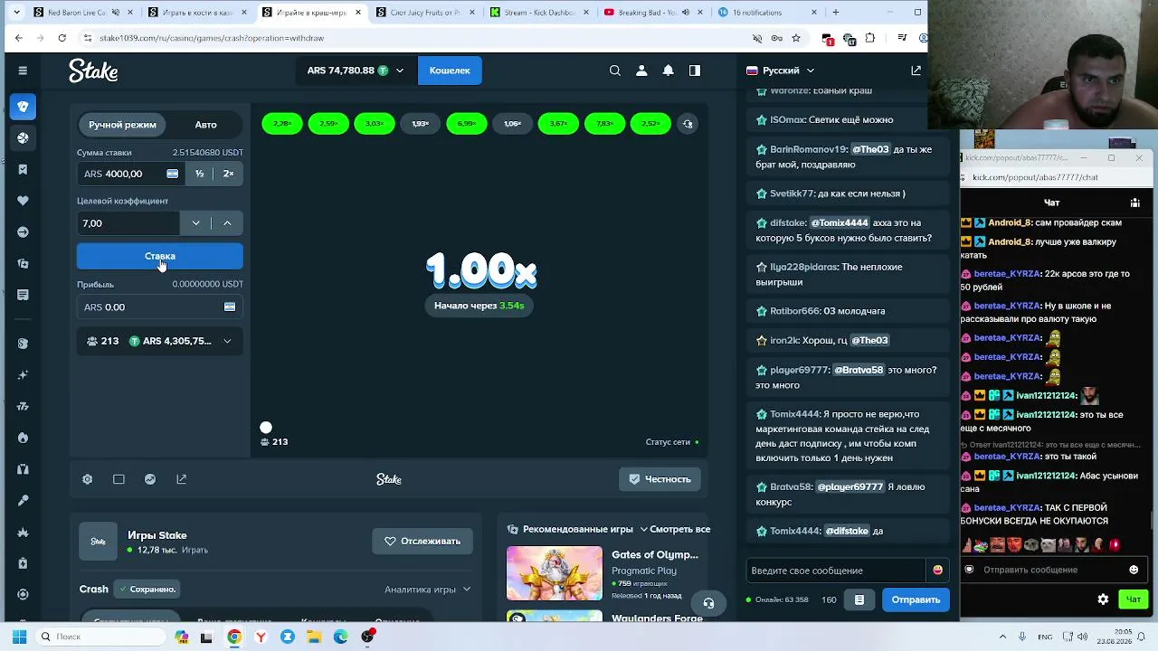Click the "Честность" fairness button
1158x651 pixels.
pos(660,479)
